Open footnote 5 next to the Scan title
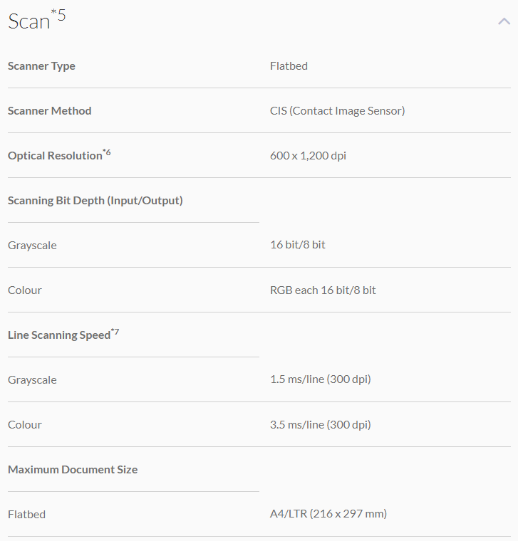518x541 pixels. (59, 15)
